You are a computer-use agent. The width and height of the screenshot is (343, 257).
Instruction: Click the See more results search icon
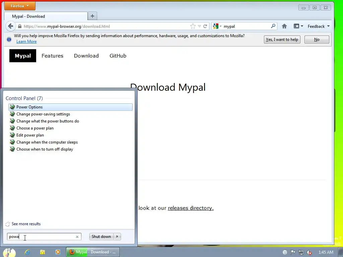[8, 224]
